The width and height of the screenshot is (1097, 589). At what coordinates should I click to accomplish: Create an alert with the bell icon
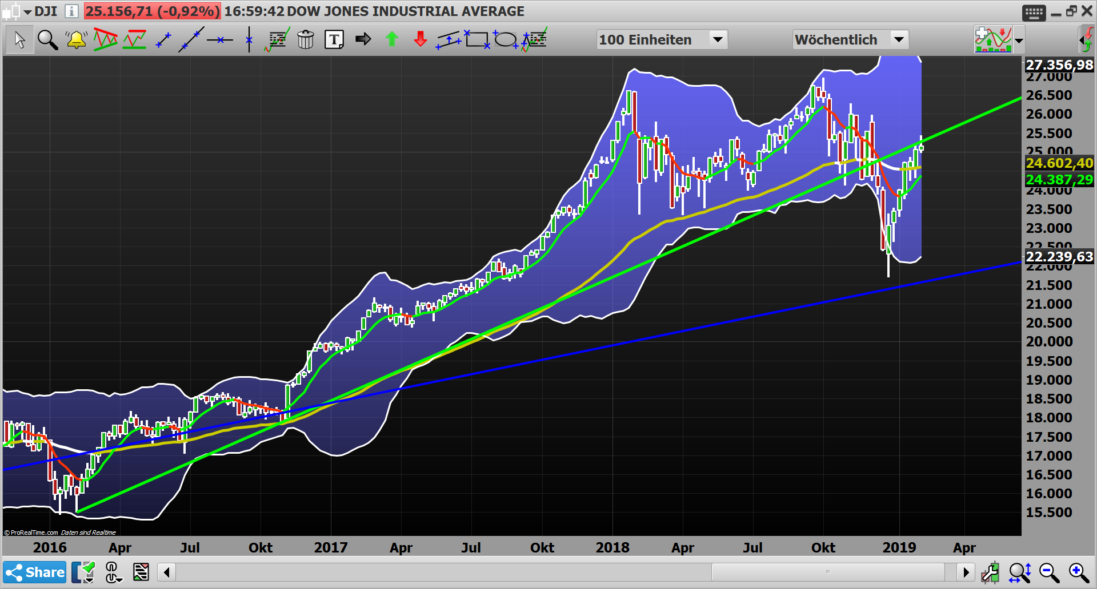coord(76,40)
